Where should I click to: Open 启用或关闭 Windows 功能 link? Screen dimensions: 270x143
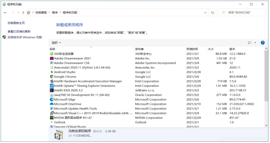[x=24, y=37]
